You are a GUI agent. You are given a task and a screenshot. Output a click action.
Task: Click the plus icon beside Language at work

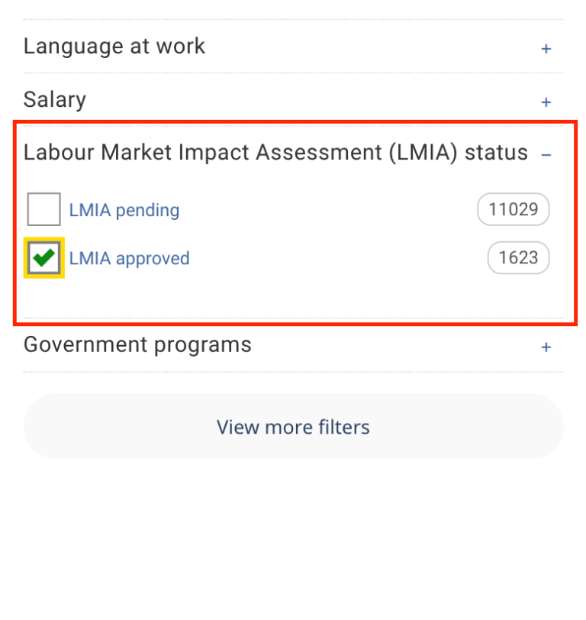[x=546, y=47]
